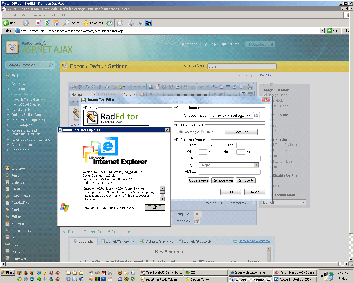
Task: Toggle the Design Mode checkbox
Action: pyautogui.click(x=265, y=95)
